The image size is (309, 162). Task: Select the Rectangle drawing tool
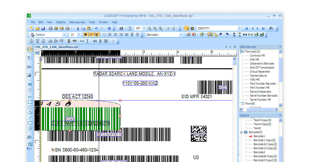coord(30,102)
